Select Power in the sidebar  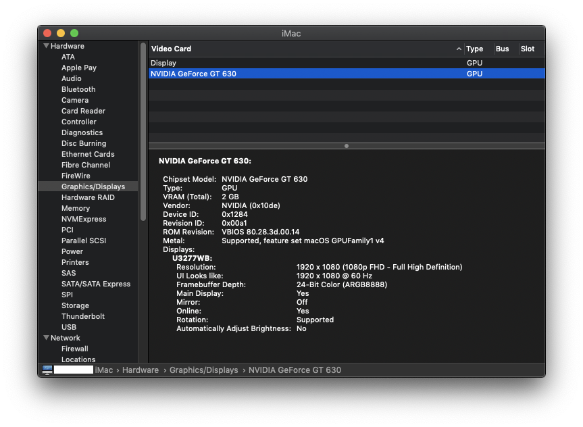coord(72,251)
